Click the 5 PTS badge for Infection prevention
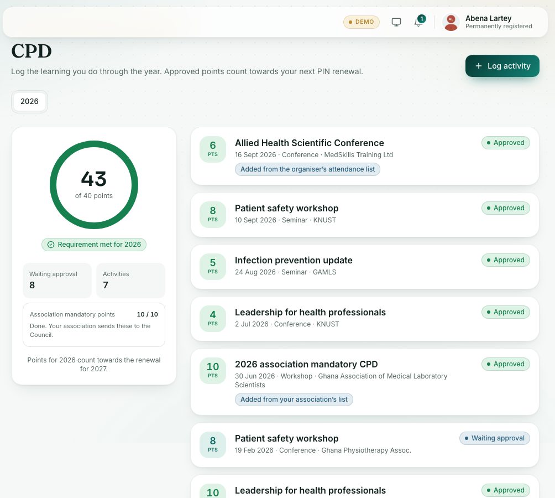Screen dimensions: 555x498 [213, 266]
